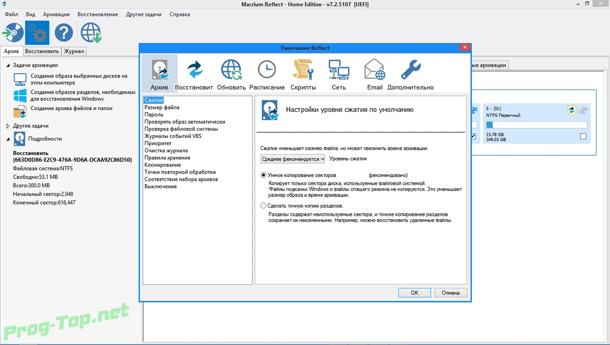Open the Скрипты scroll icon
The width and height of the screenshot is (610, 345).
303,75
